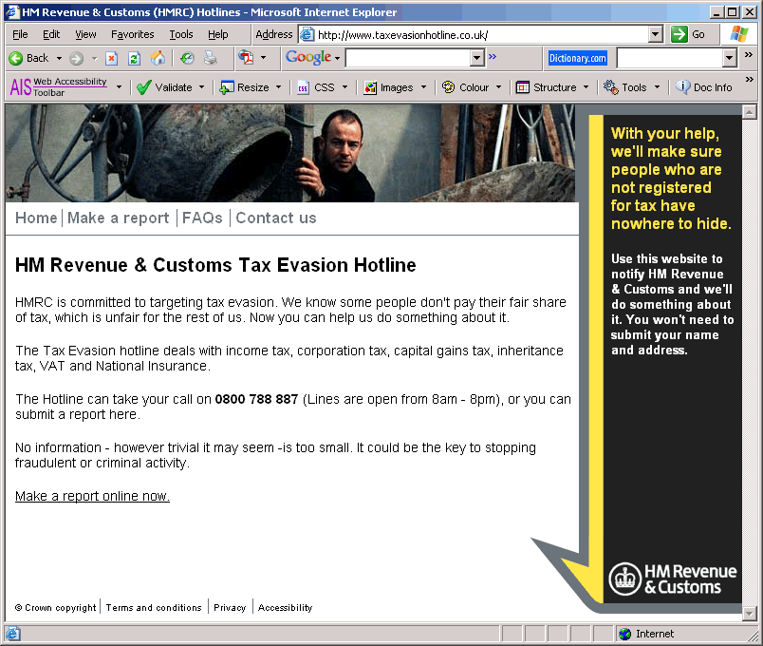Click the page scrollbar up arrow

(750, 112)
